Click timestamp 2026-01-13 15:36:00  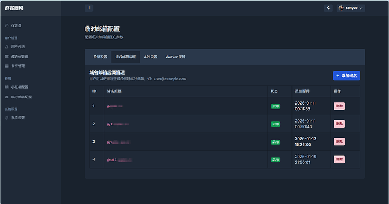(x=306, y=141)
